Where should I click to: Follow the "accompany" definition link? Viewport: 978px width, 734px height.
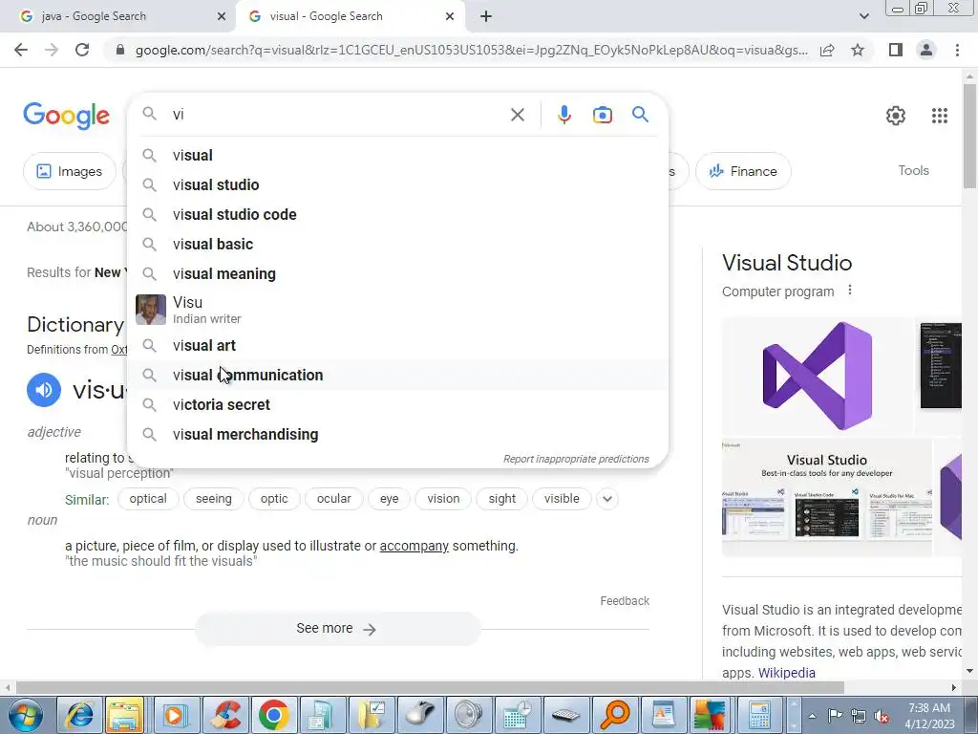pyautogui.click(x=415, y=546)
